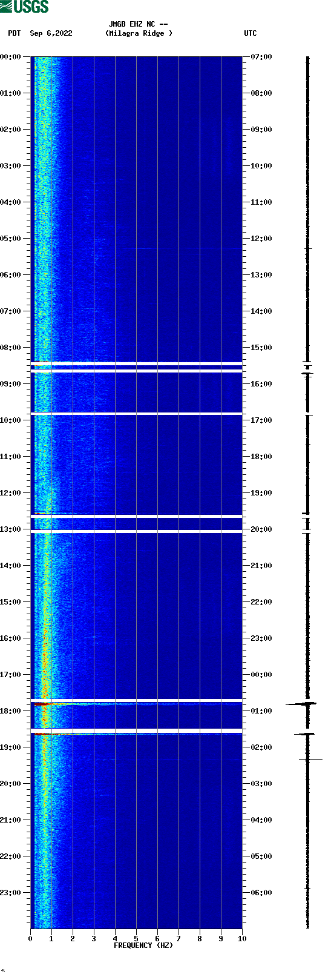Click the 11:00 UTC label on the right axis
334x977 pixels.
pyautogui.click(x=261, y=202)
